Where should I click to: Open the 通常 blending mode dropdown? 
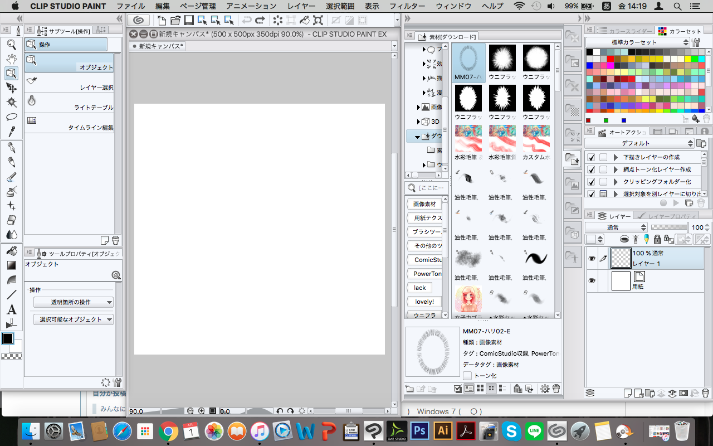click(x=616, y=227)
